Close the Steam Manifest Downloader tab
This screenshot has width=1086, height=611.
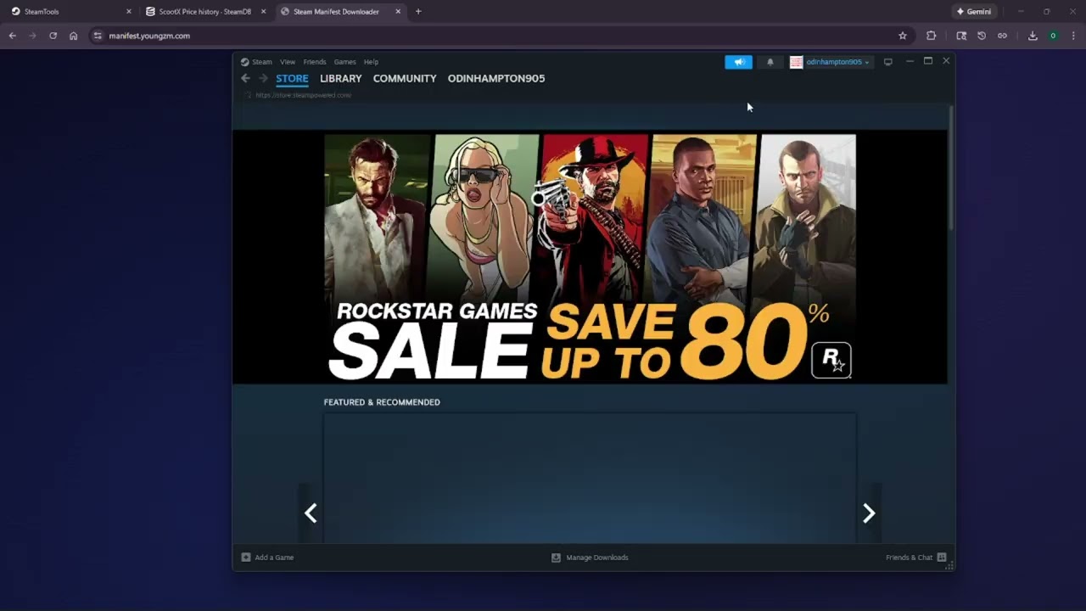[398, 12]
